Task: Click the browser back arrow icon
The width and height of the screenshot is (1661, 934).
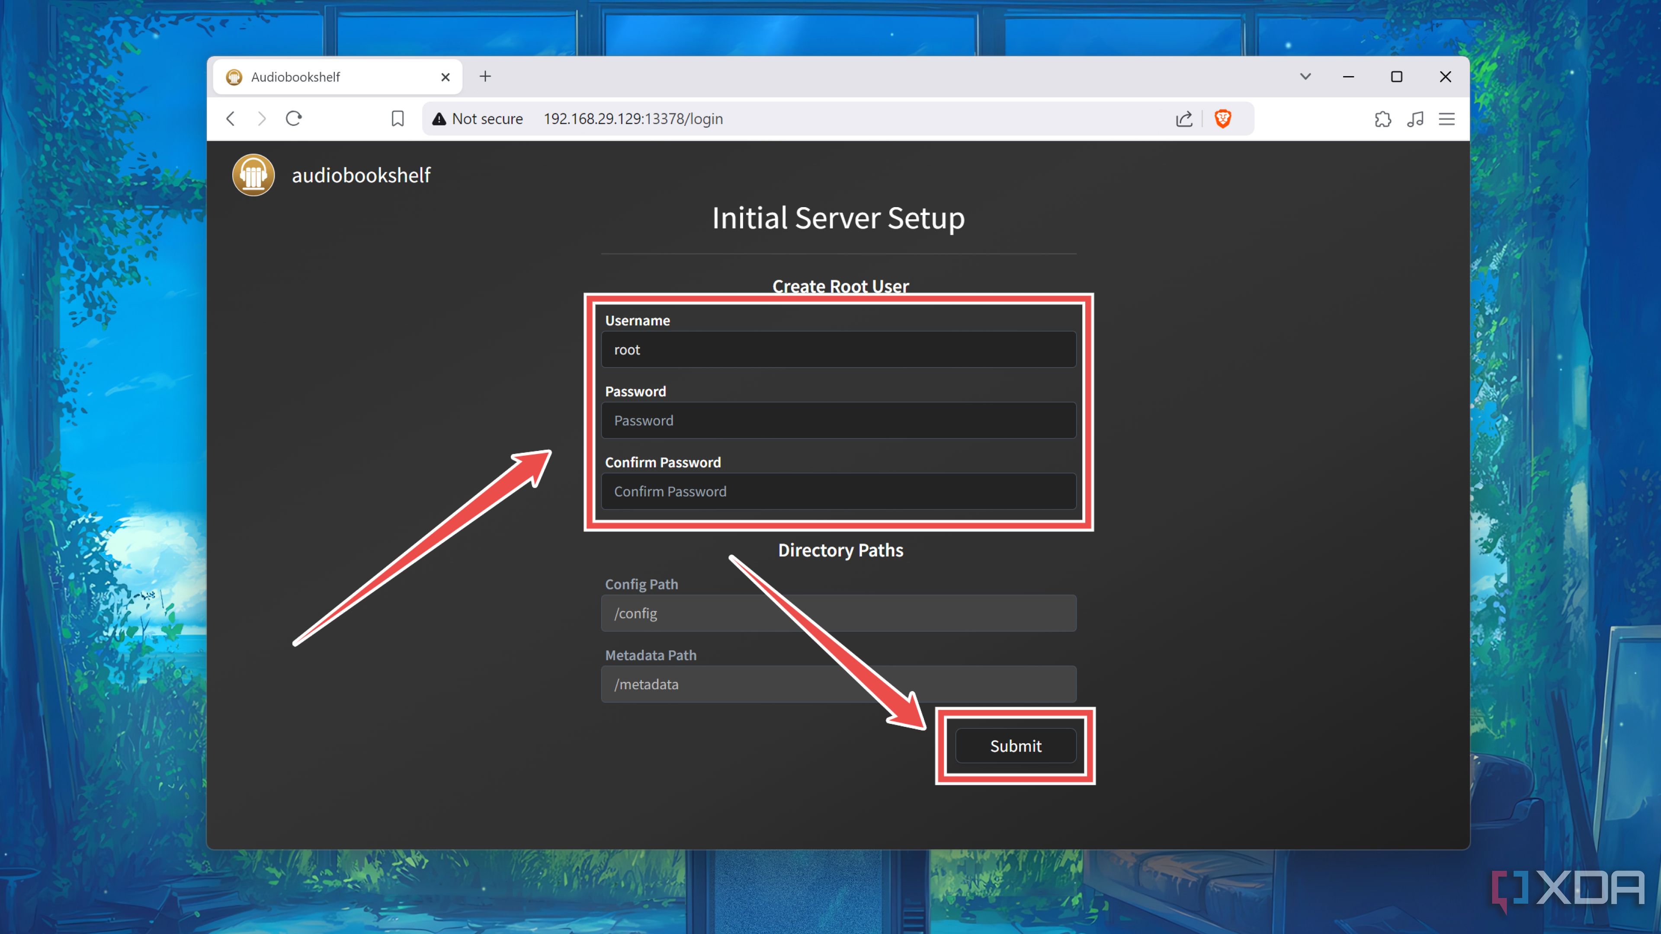Action: tap(230, 118)
